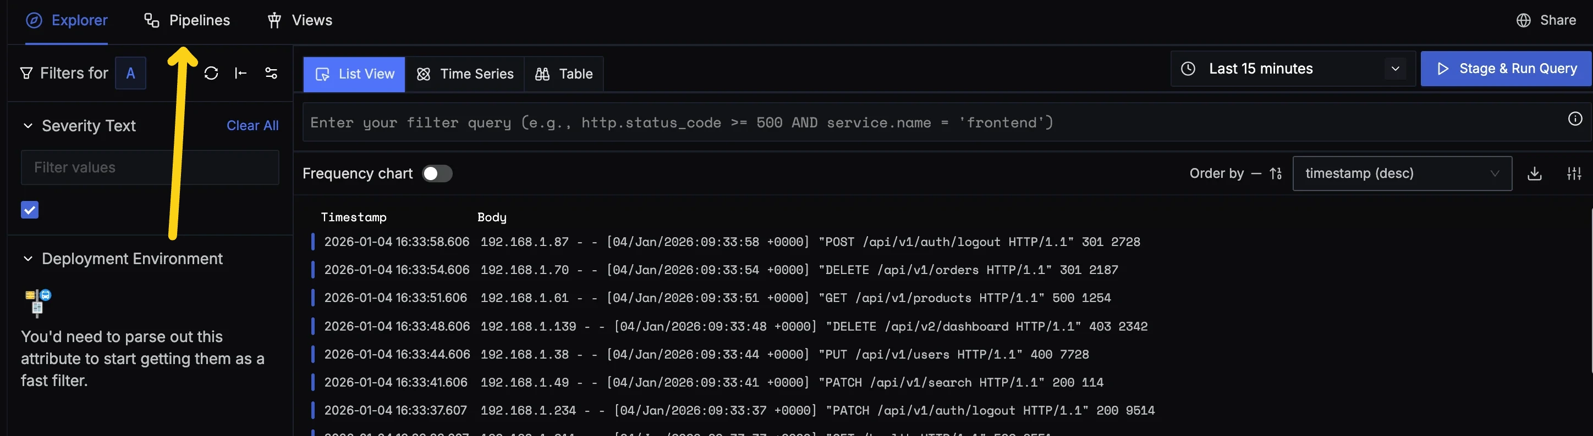Focus the filter query input field
This screenshot has height=436, width=1593.
(927, 122)
